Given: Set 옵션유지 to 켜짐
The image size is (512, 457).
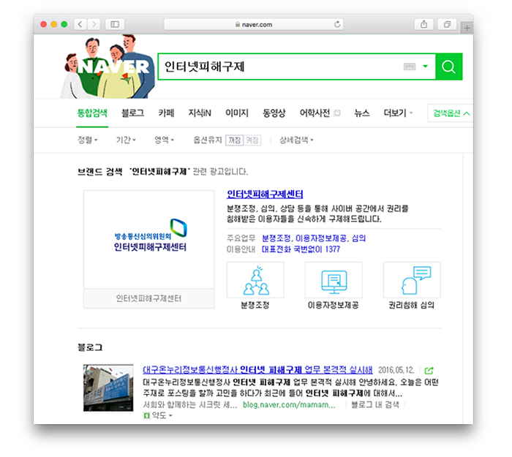Looking at the screenshot, I should point(252,140).
